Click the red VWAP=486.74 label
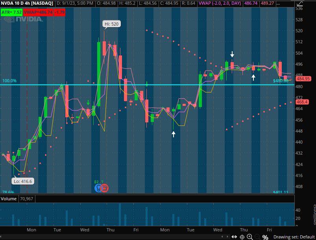 [x=38, y=12]
